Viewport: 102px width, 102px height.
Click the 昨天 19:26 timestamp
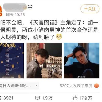15,15
